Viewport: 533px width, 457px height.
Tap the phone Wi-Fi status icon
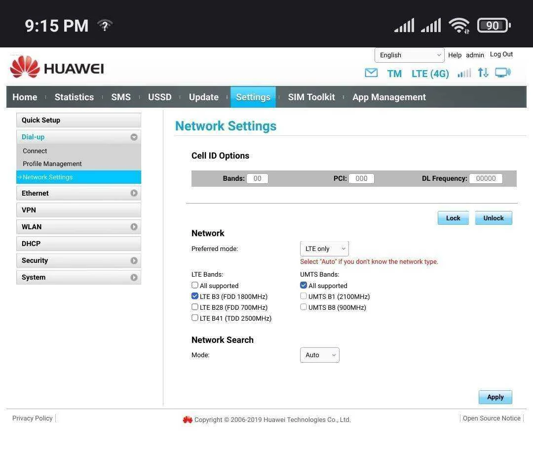click(x=459, y=26)
